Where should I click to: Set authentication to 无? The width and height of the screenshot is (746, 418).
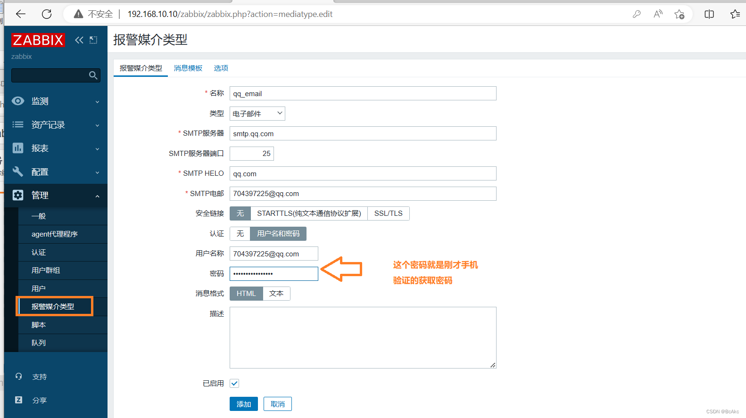click(x=240, y=234)
